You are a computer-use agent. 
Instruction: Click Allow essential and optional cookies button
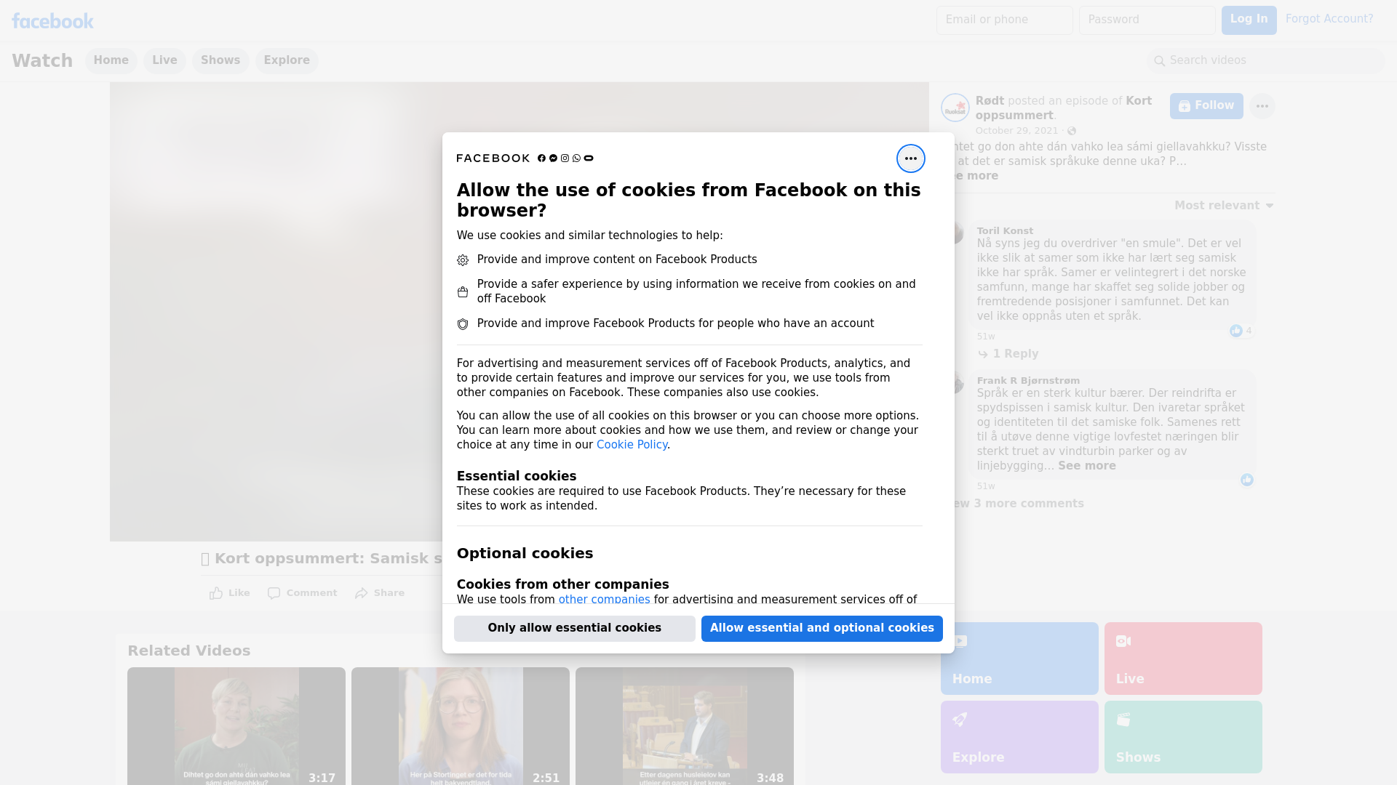(x=822, y=629)
